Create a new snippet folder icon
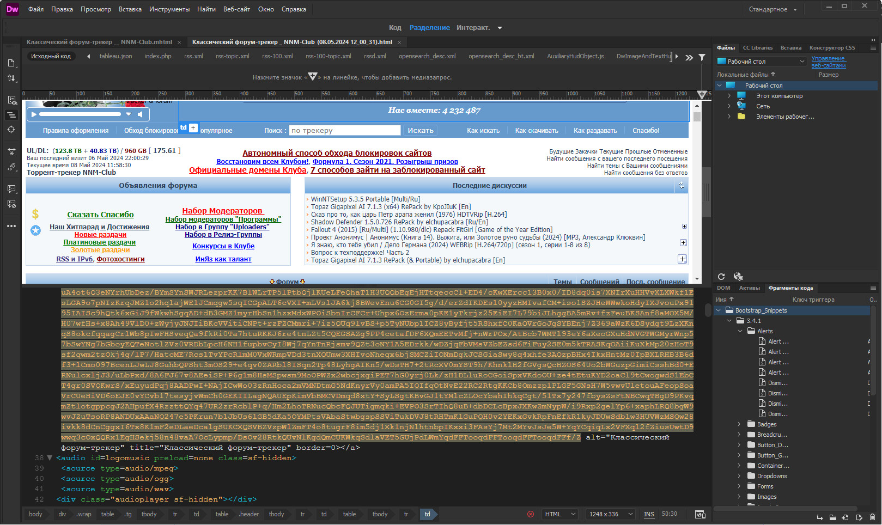The width and height of the screenshot is (882, 525). pyautogui.click(x=833, y=517)
